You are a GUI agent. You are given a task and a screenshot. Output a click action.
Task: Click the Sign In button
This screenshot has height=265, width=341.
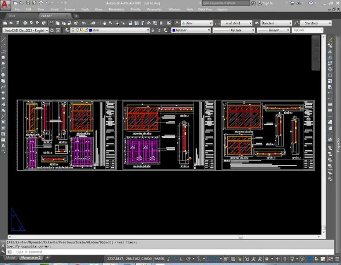point(266,3)
